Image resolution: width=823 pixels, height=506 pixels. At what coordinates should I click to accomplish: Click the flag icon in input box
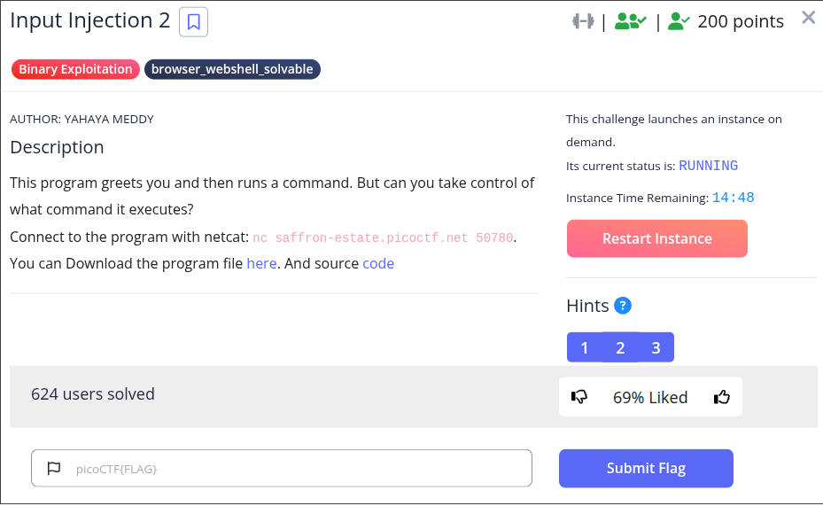click(54, 468)
